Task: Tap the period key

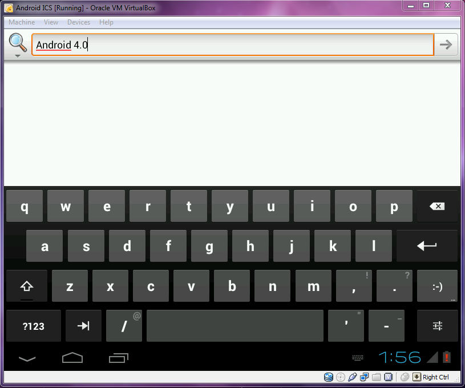Action: point(394,286)
